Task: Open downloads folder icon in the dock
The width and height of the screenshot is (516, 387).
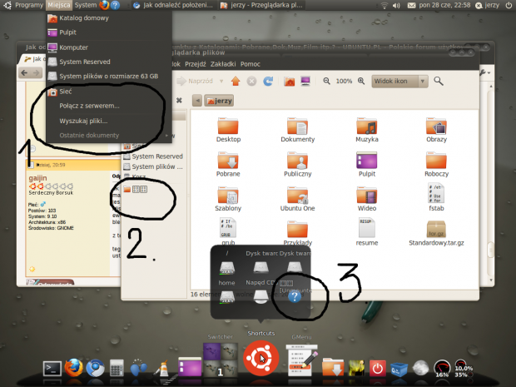Action: [x=333, y=368]
